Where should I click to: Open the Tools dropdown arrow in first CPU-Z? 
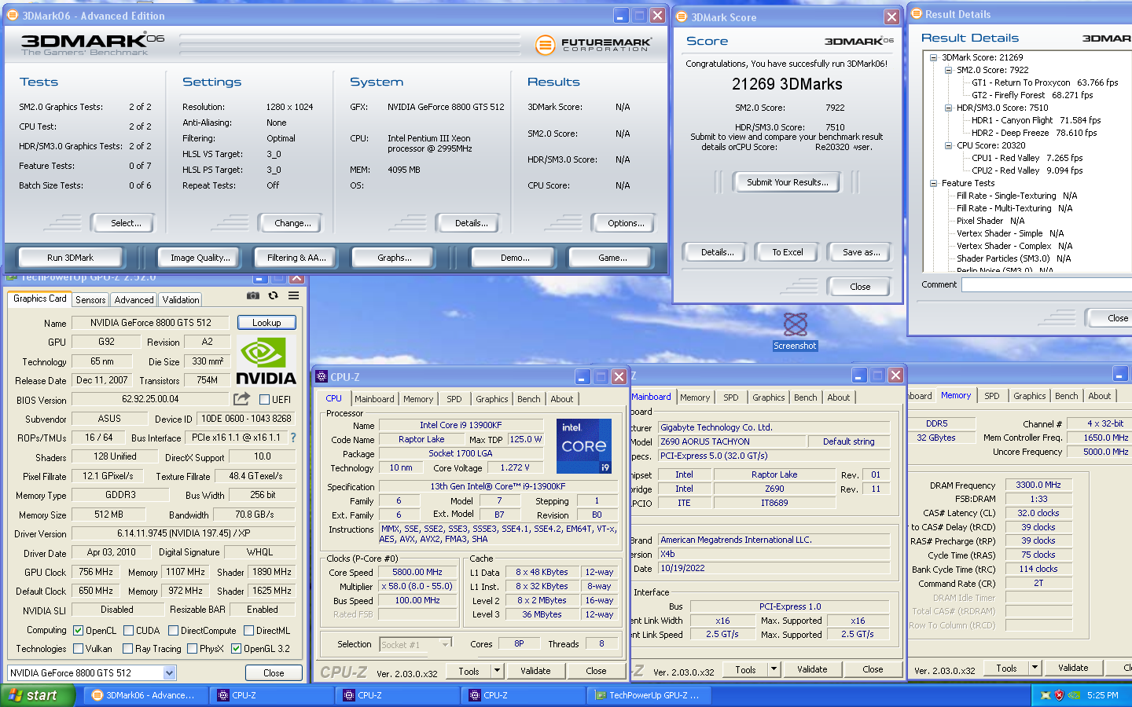497,671
